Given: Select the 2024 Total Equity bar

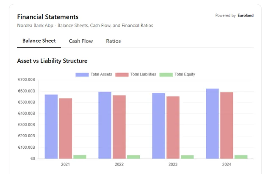Looking at the screenshot, I should point(241,157).
